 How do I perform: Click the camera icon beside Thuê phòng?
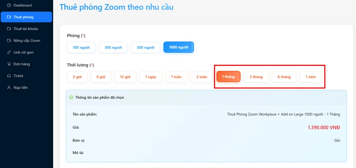point(9,17)
